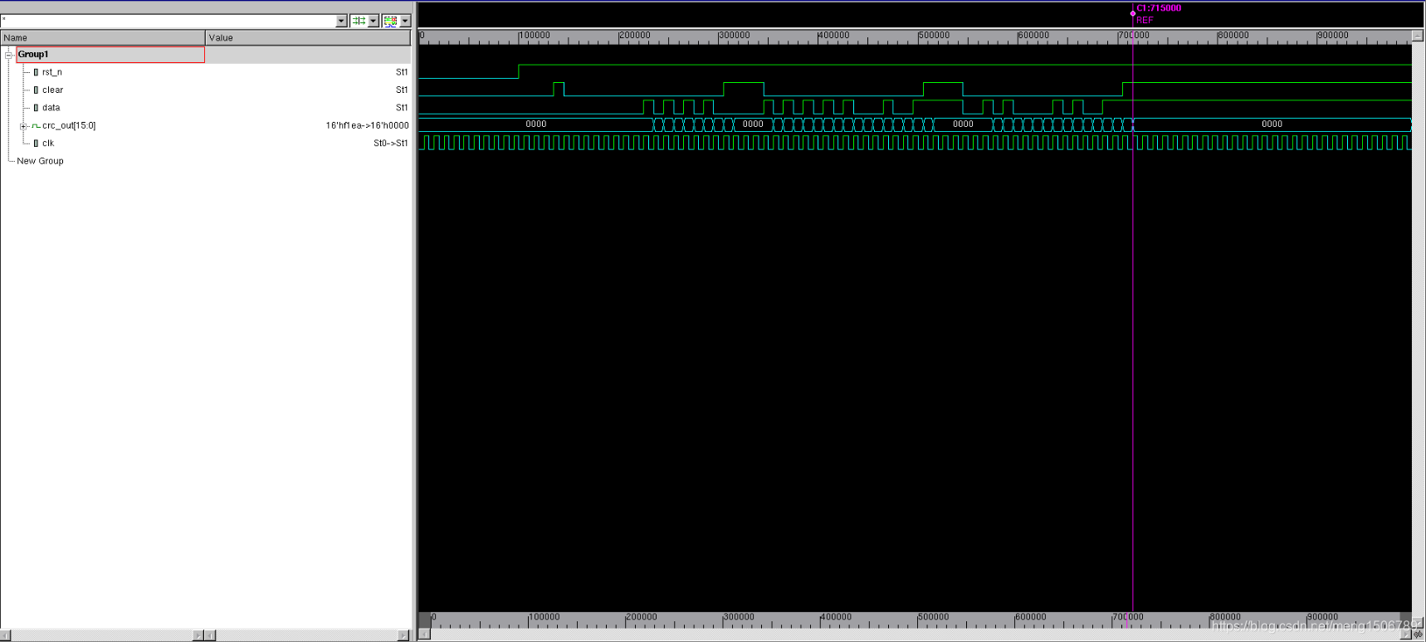Click the rst_n value St1
Viewport: 1426px width, 642px height.
pyautogui.click(x=402, y=72)
